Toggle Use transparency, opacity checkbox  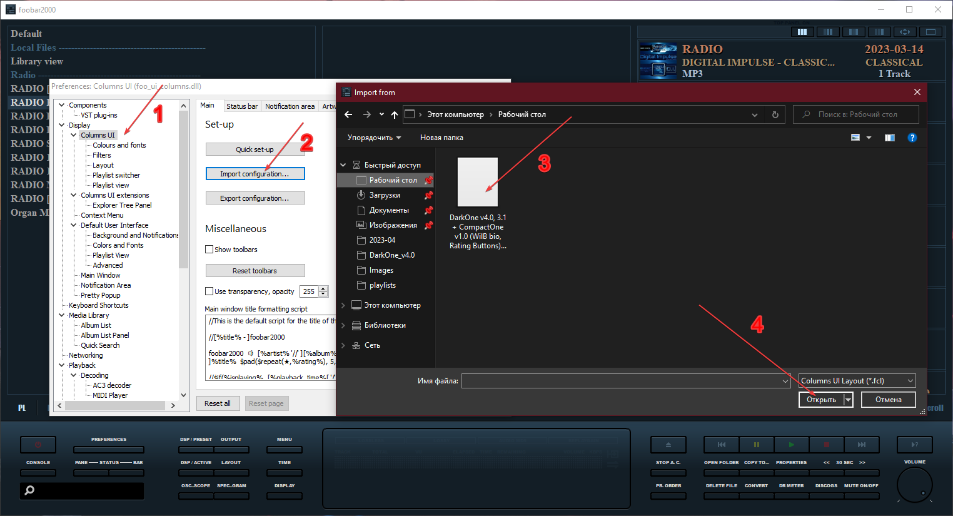pos(209,291)
